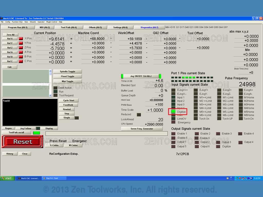Click the Enable 1 output LED
Viewport: 263px width, 197px height.
point(173,133)
